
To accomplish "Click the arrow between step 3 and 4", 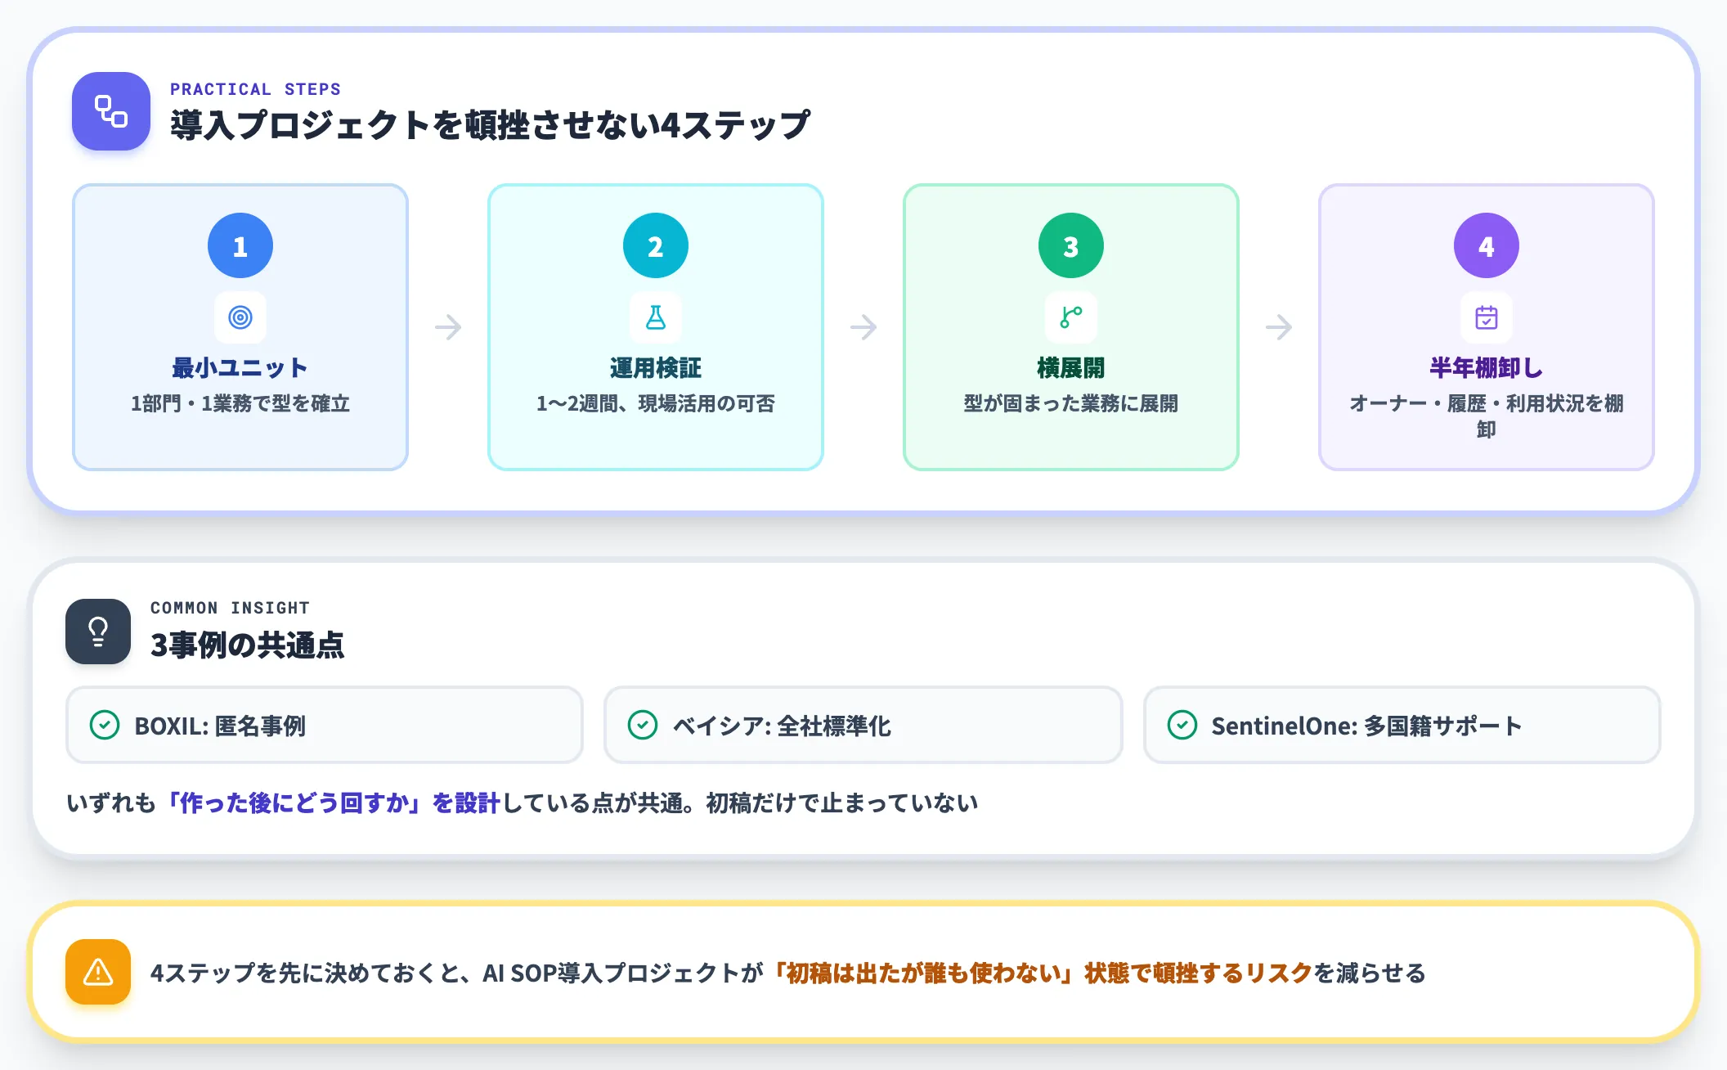I will point(1279,327).
